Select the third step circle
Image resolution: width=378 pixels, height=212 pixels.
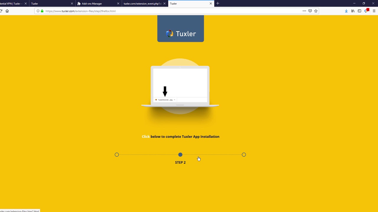[x=244, y=155]
